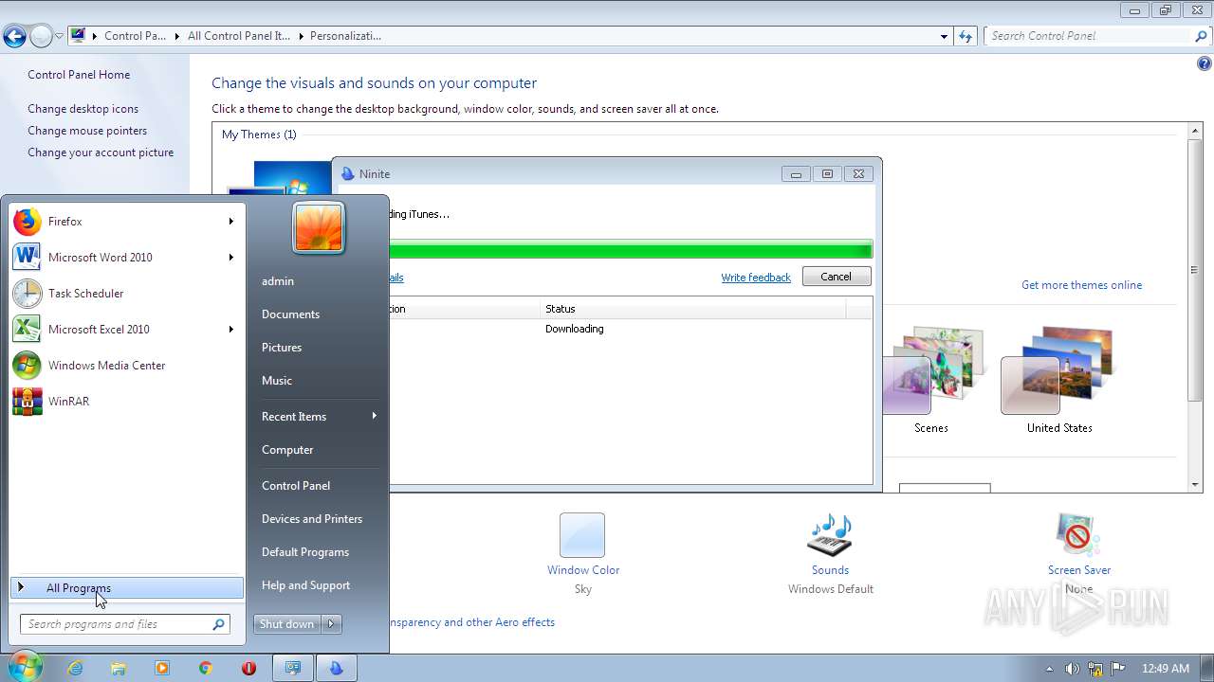Click the user account flower picture
Screen dimensions: 1214x682
(x=319, y=227)
